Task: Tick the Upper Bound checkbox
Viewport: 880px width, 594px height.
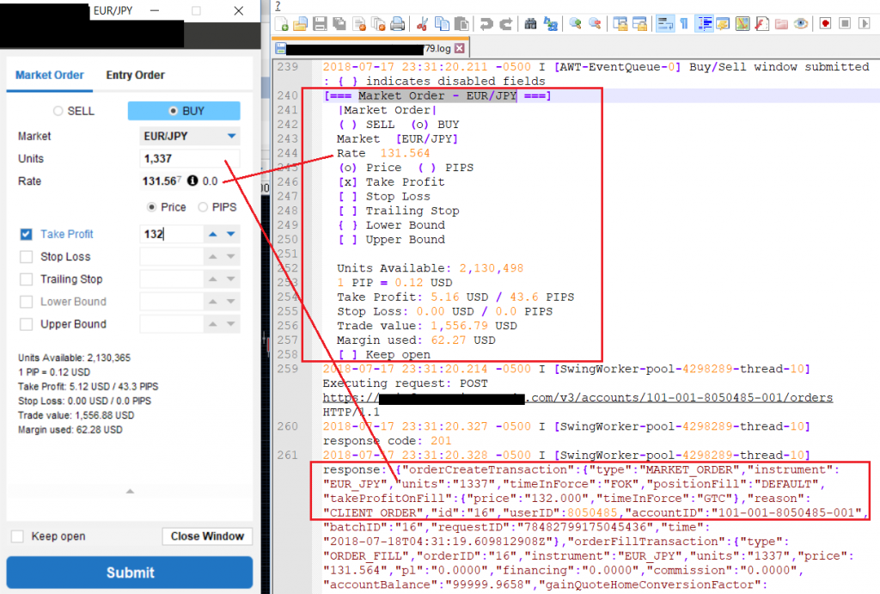Action: (x=26, y=324)
